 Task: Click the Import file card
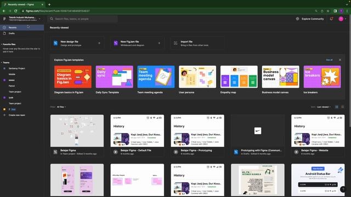197,43
